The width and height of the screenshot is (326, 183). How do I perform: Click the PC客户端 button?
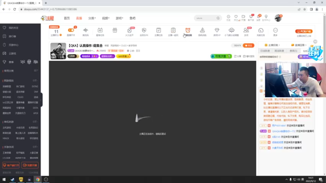[x=304, y=31]
